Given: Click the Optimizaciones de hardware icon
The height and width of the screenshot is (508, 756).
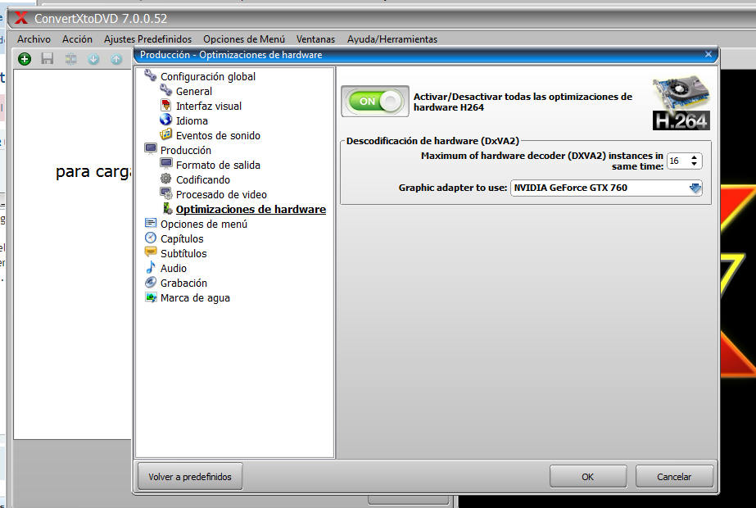Looking at the screenshot, I should pyautogui.click(x=167, y=208).
